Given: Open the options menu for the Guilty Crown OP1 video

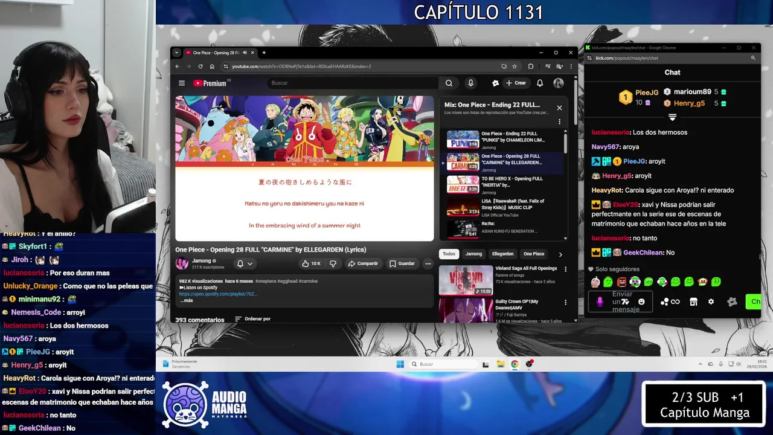Looking at the screenshot, I should coord(565,302).
